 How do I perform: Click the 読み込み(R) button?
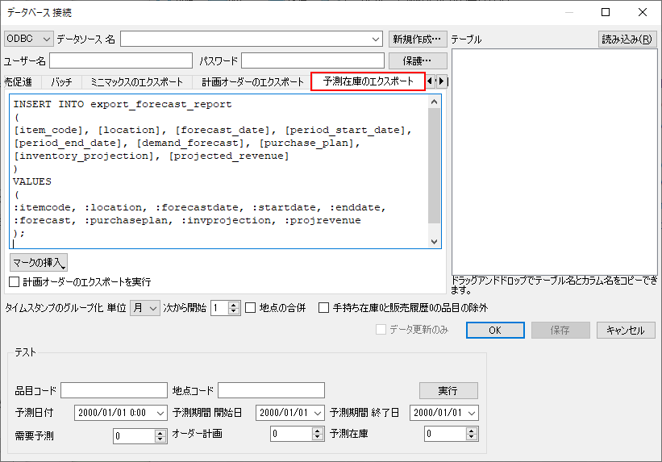pyautogui.click(x=627, y=39)
